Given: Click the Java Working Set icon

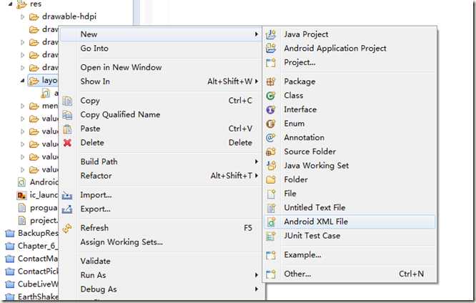Looking at the screenshot, I should coord(271,166).
